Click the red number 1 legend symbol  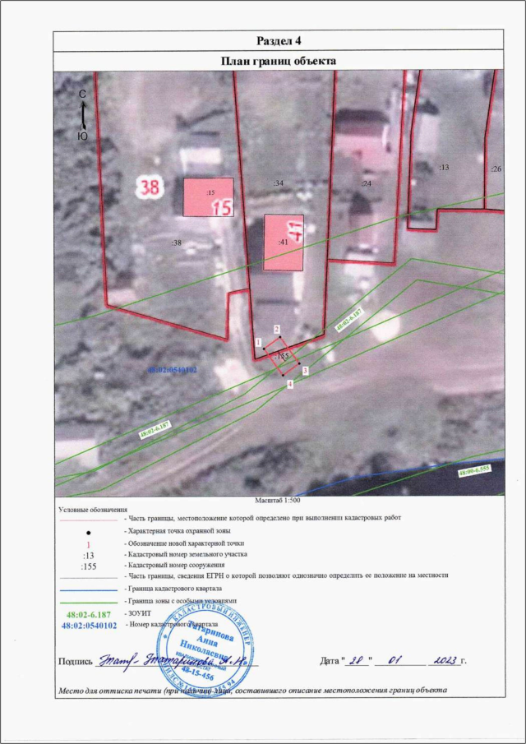(x=88, y=543)
